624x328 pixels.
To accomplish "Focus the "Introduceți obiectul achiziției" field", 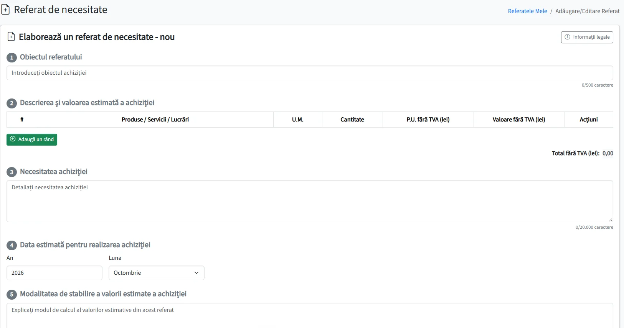I will (x=310, y=73).
